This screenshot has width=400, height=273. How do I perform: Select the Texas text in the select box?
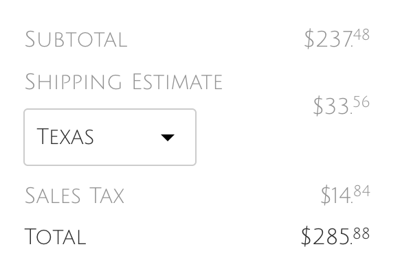click(x=65, y=136)
